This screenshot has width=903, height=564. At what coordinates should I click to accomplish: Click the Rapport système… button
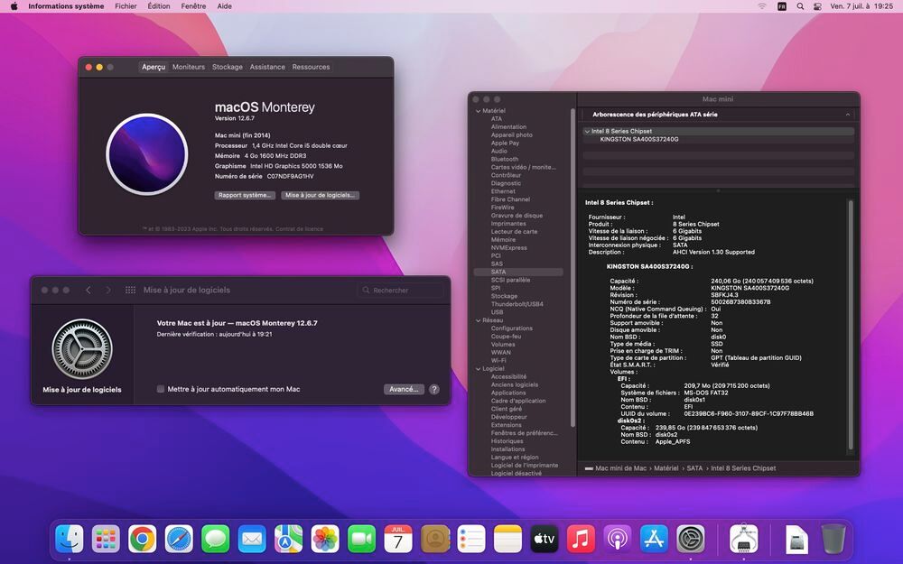coord(245,195)
